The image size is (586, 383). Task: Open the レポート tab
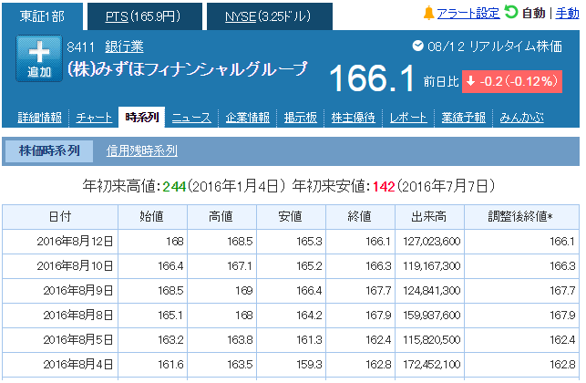(408, 118)
